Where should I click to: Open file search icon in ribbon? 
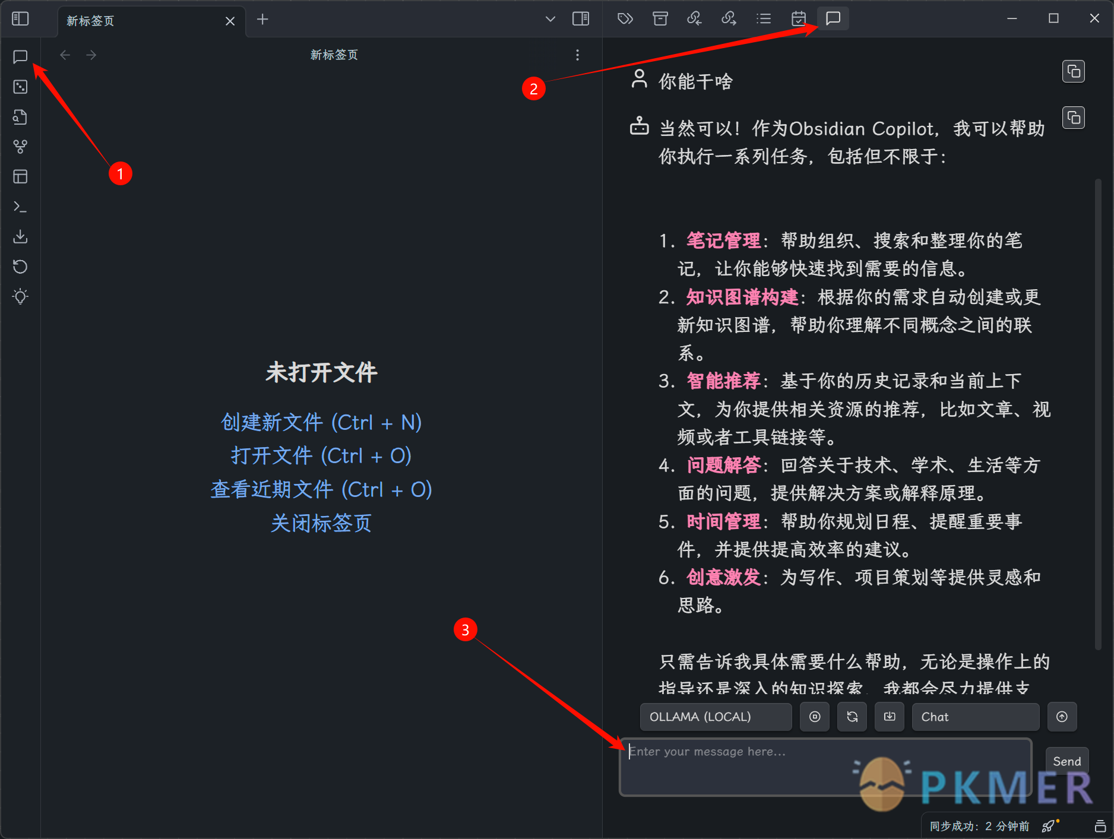(20, 117)
